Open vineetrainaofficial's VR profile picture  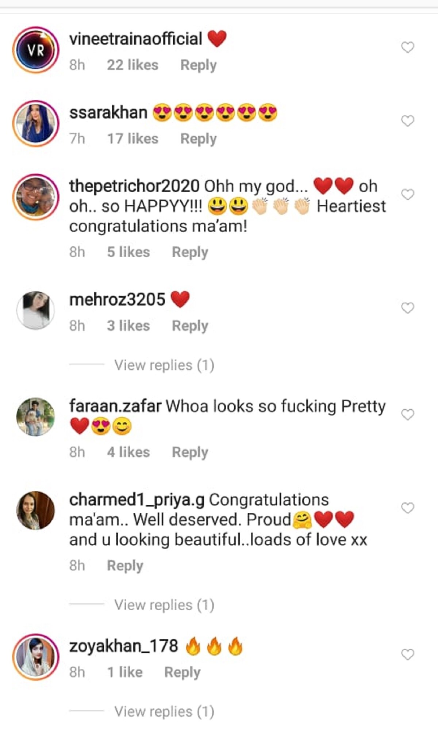coord(36,50)
